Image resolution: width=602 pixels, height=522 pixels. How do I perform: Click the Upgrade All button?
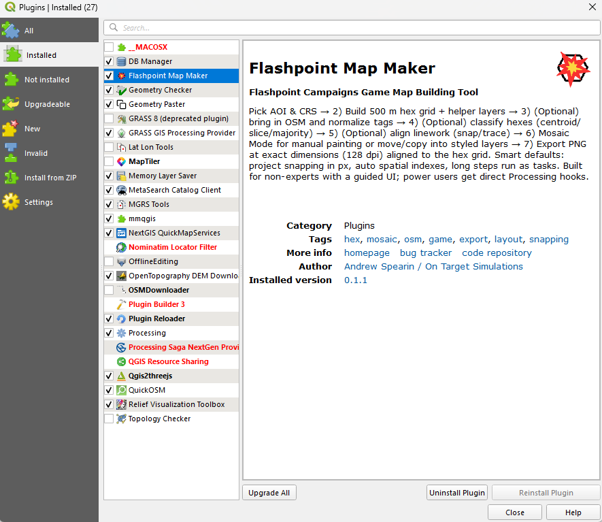tap(269, 493)
